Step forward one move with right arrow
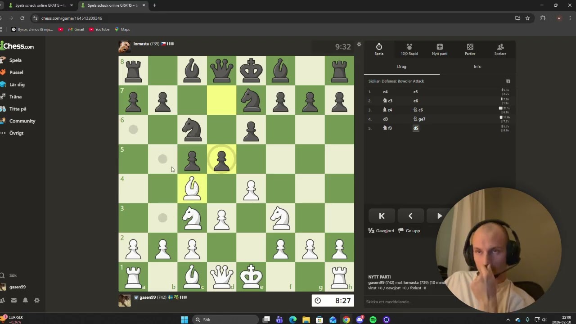Viewport: 576px width, 324px height. (x=439, y=216)
